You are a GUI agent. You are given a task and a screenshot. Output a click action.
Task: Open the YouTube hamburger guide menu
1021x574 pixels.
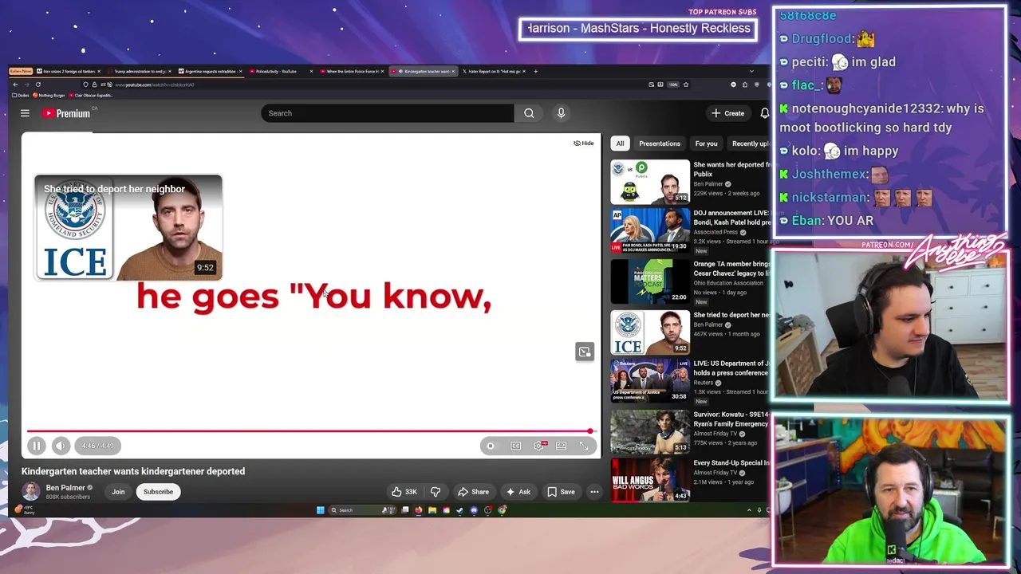pyautogui.click(x=25, y=113)
